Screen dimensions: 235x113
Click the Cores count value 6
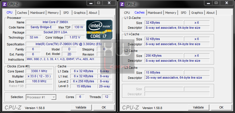[x=80, y=97]
